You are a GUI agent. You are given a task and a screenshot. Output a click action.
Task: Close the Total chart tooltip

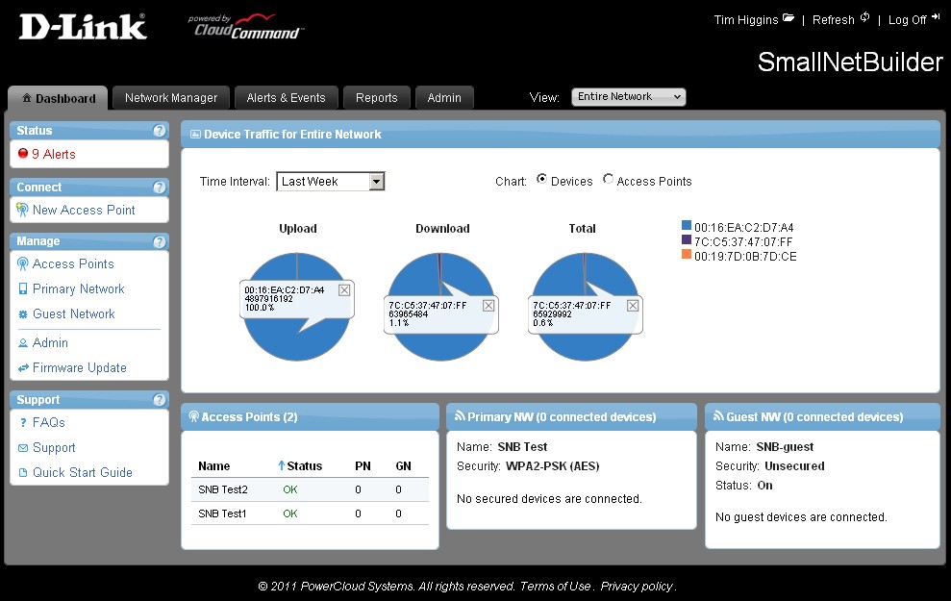pos(633,306)
